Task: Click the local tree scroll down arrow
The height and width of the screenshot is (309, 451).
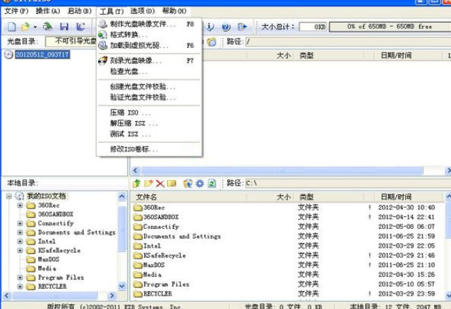Action: (122, 286)
